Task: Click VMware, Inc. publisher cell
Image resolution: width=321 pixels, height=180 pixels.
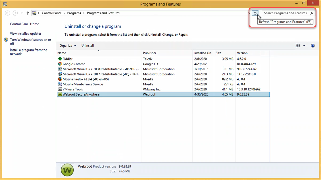Action: (152, 89)
